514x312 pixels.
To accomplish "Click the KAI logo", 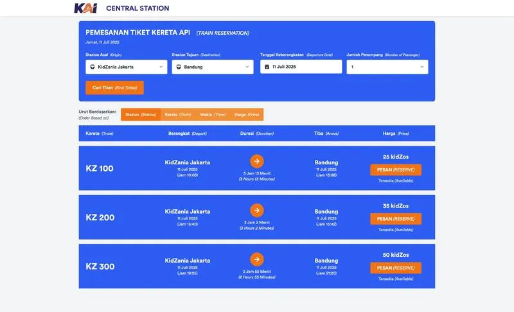I will pyautogui.click(x=85, y=8).
